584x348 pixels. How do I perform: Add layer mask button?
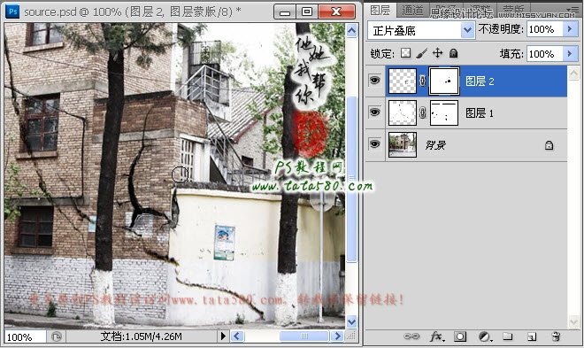click(460, 336)
